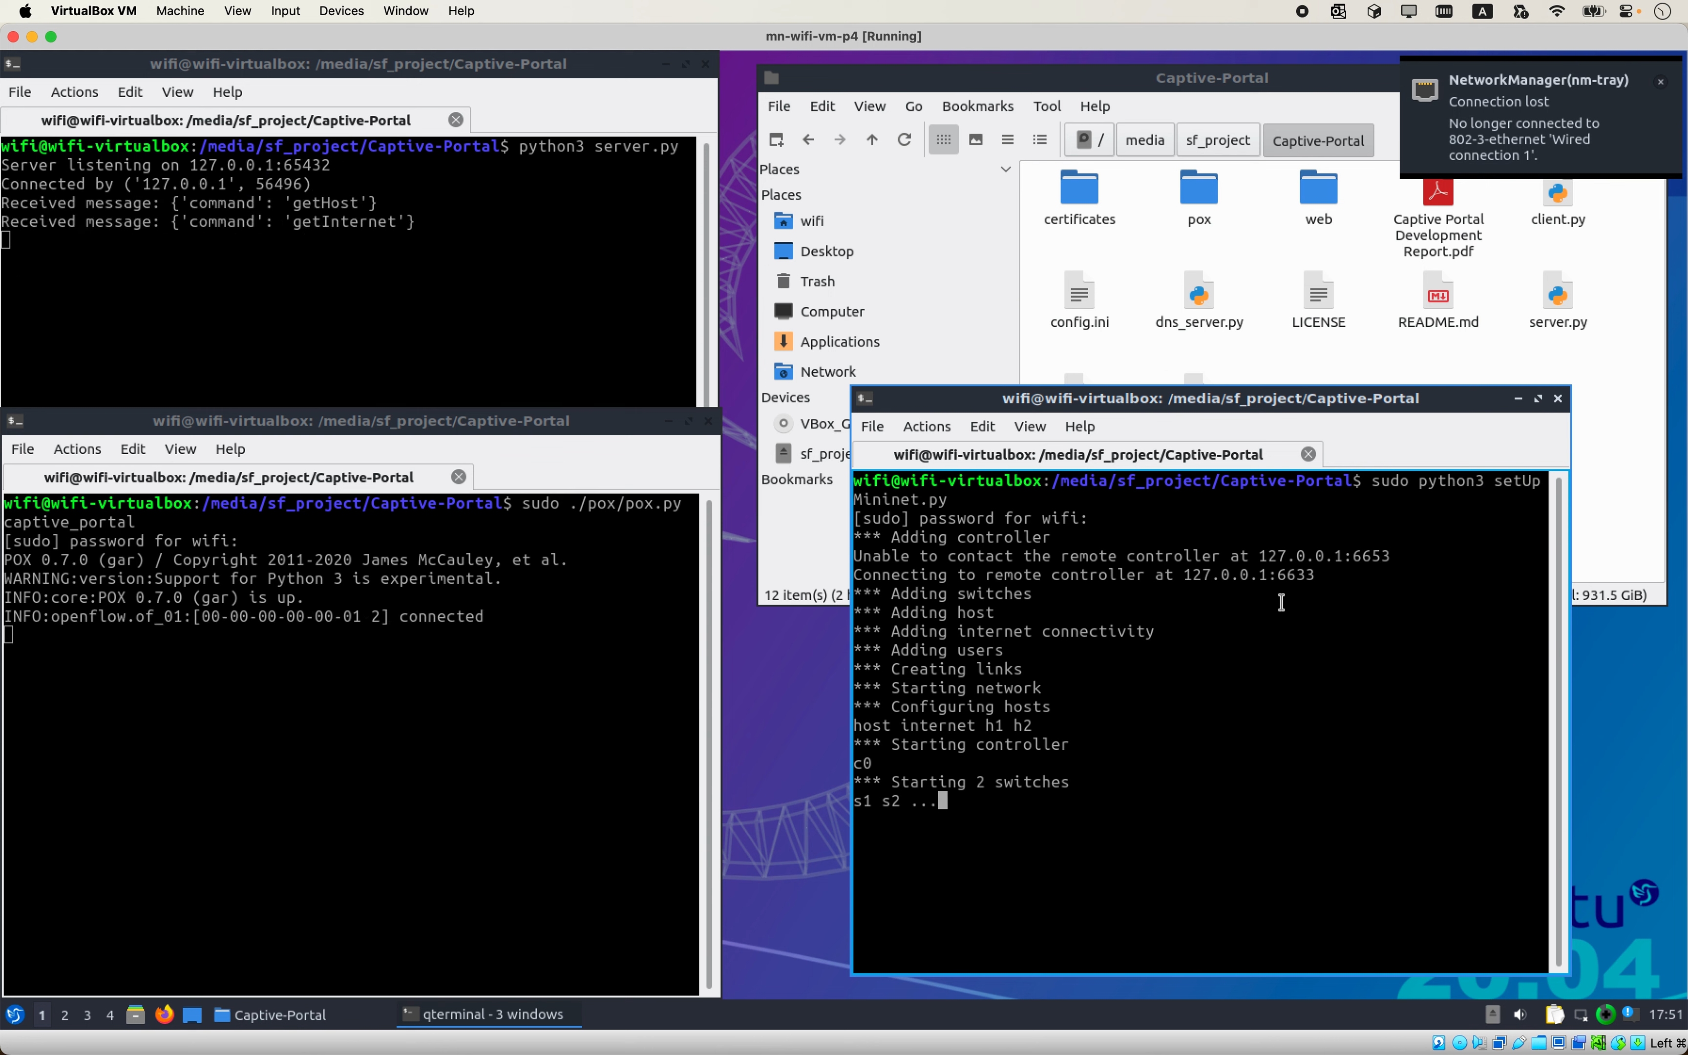Expand the Places side pane dropdown
This screenshot has width=1688, height=1055.
(x=1005, y=169)
